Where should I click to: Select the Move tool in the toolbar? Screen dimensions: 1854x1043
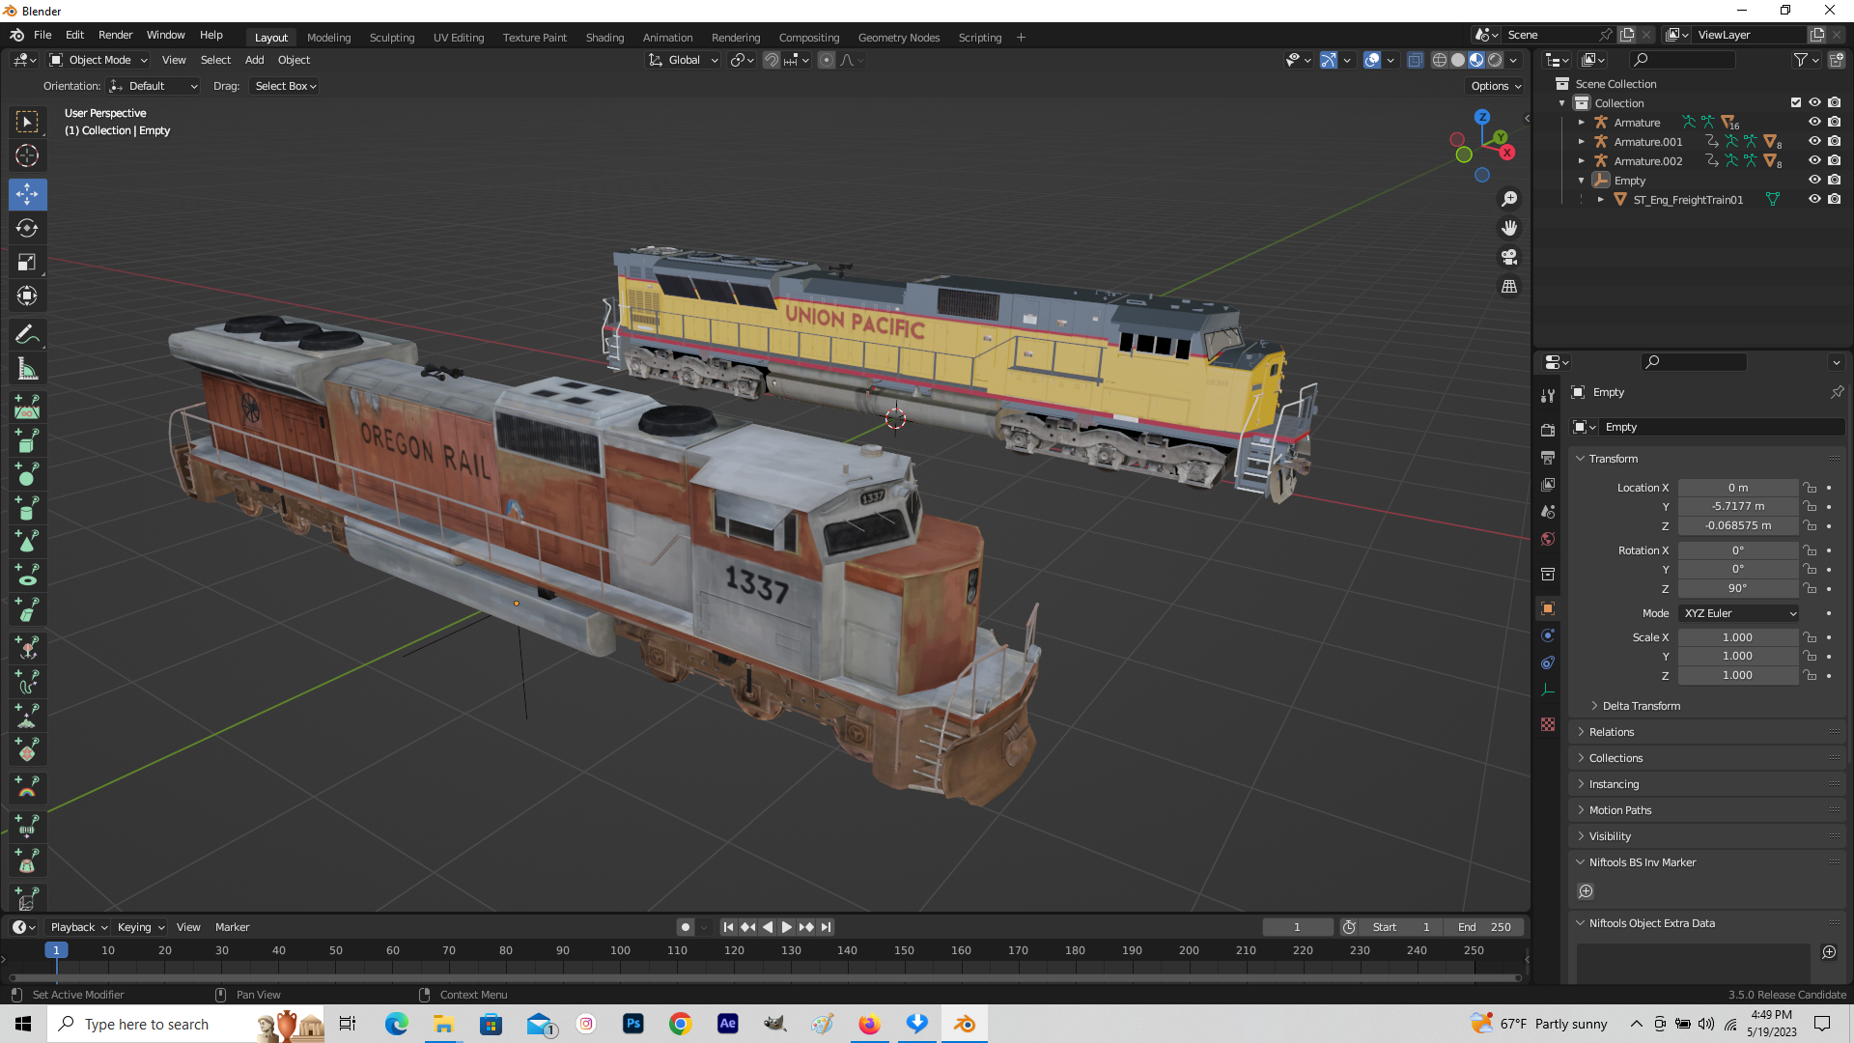click(x=27, y=194)
